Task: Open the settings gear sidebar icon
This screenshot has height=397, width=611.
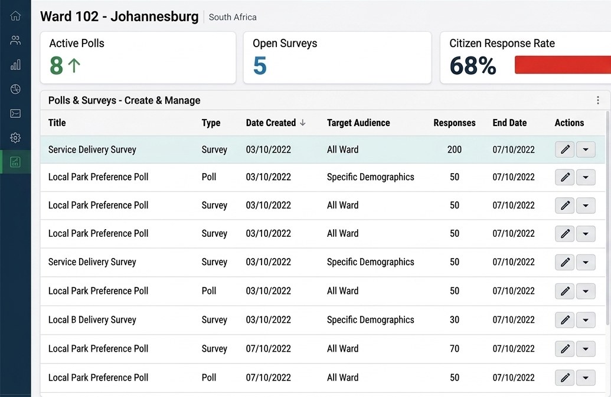Action: (15, 138)
